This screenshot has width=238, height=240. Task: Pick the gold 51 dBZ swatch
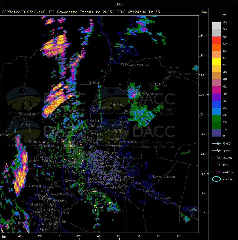coord(216,69)
